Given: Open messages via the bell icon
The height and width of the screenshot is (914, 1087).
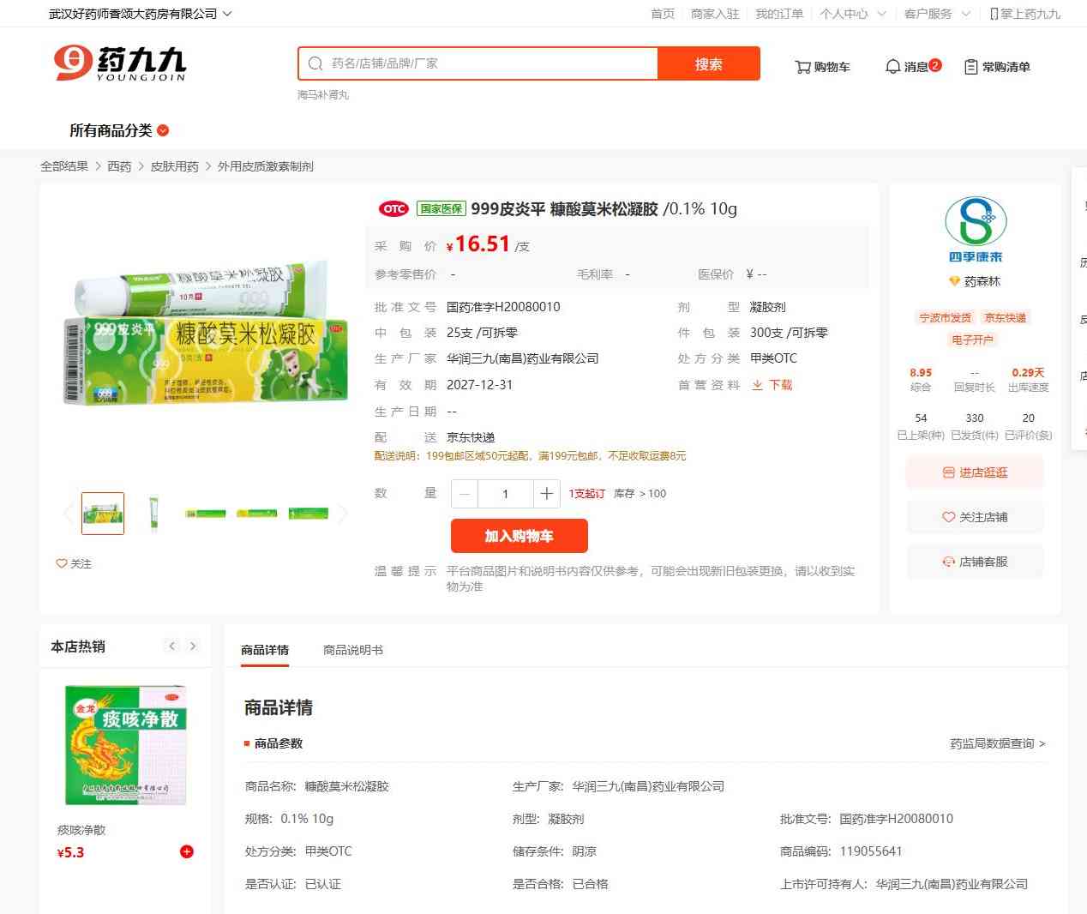Looking at the screenshot, I should [892, 67].
